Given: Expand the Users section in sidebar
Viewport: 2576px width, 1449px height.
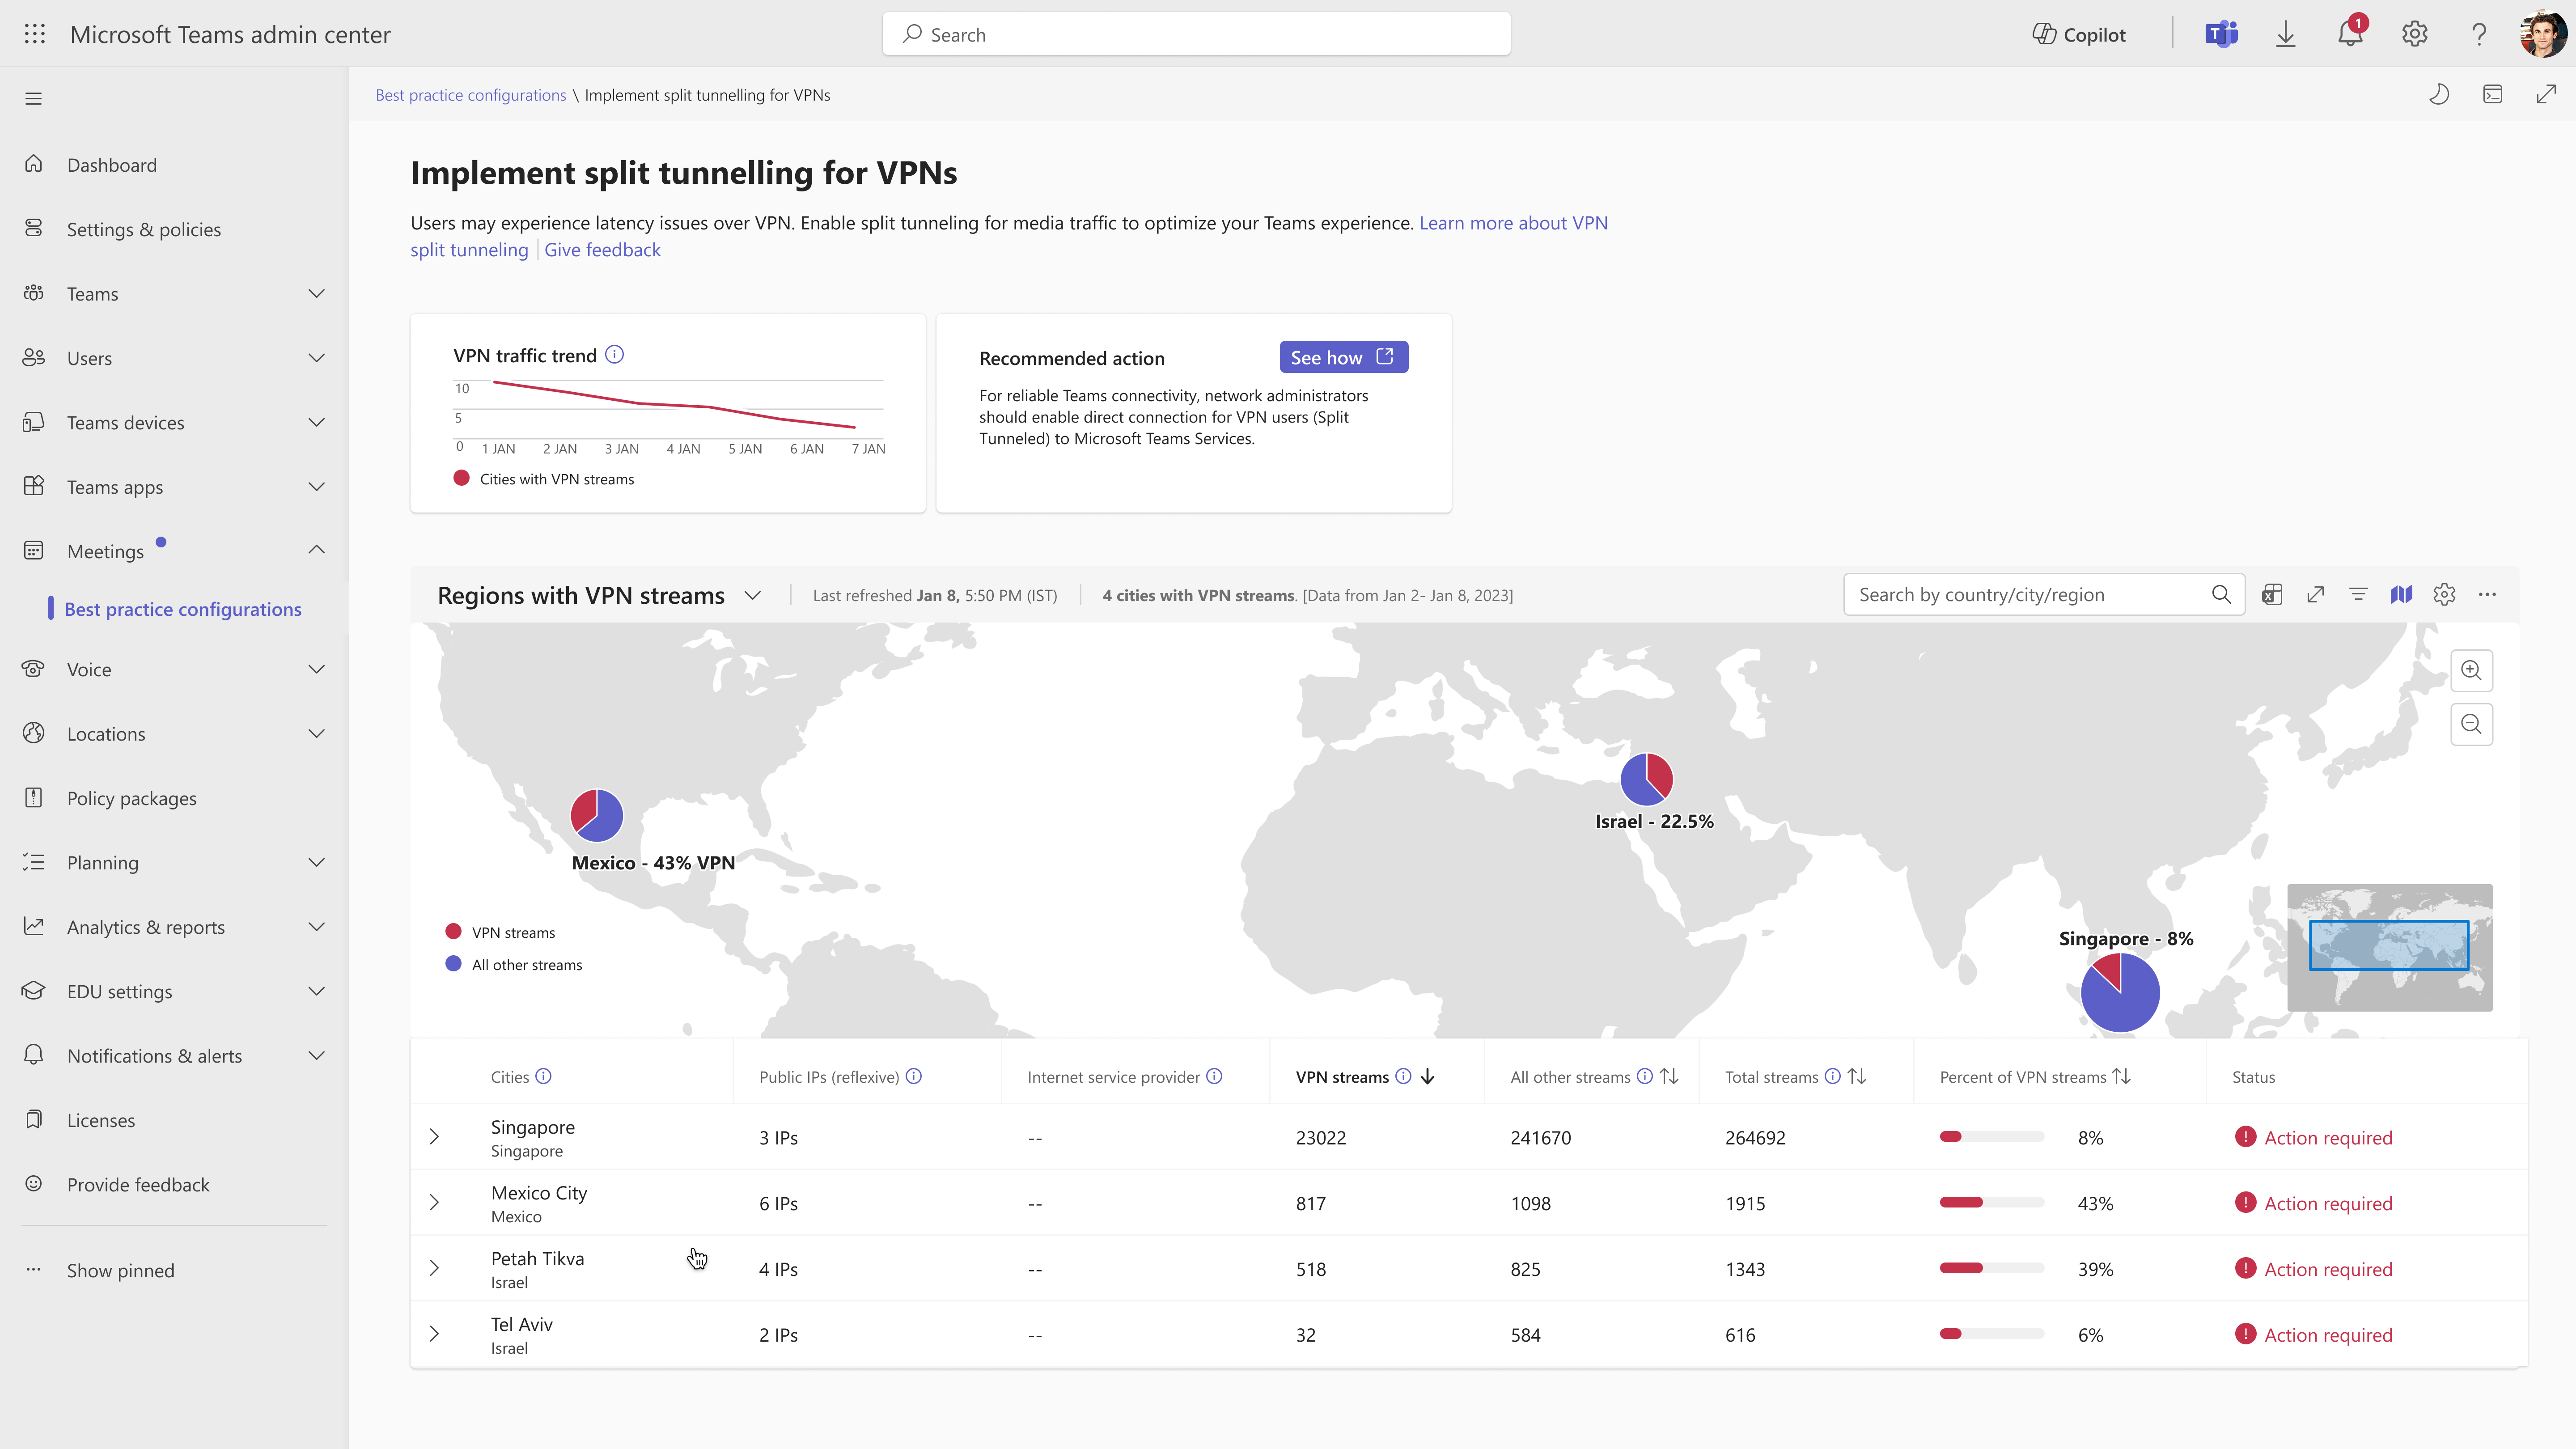Looking at the screenshot, I should tap(317, 358).
